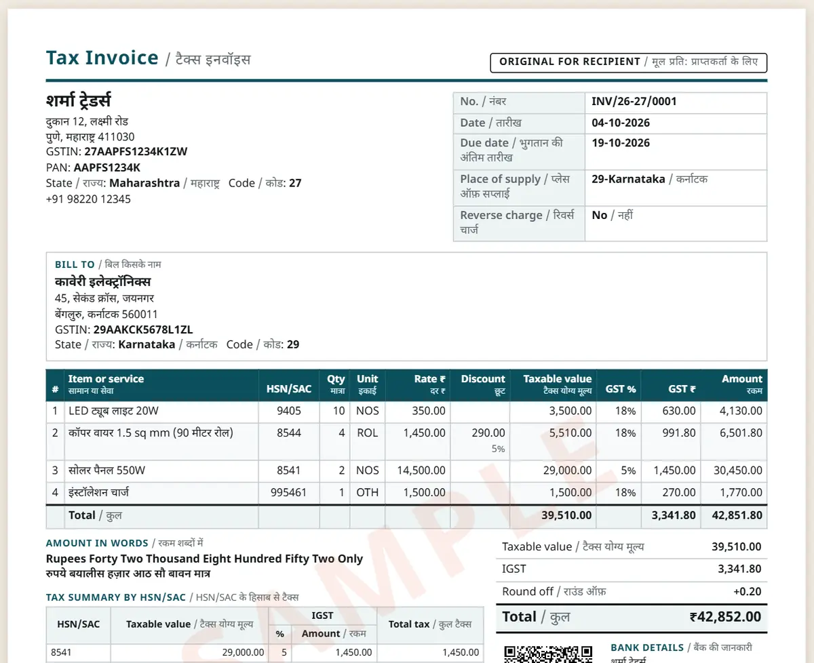Click the reverse charge value "No"
Image resolution: width=814 pixels, height=663 pixels.
600,215
